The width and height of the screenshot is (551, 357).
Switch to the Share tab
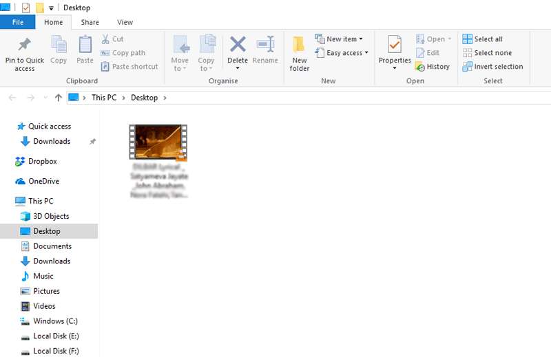point(90,22)
